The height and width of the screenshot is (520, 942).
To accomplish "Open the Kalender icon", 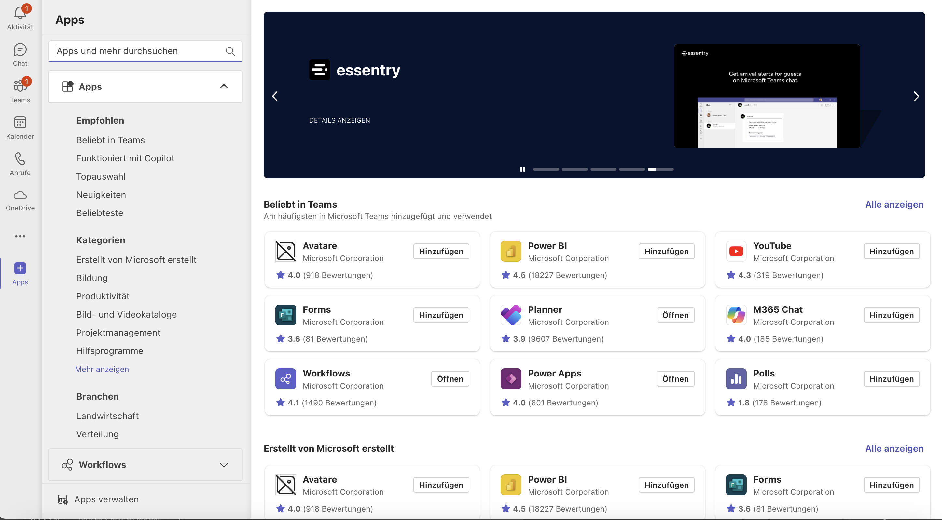I will click(20, 122).
